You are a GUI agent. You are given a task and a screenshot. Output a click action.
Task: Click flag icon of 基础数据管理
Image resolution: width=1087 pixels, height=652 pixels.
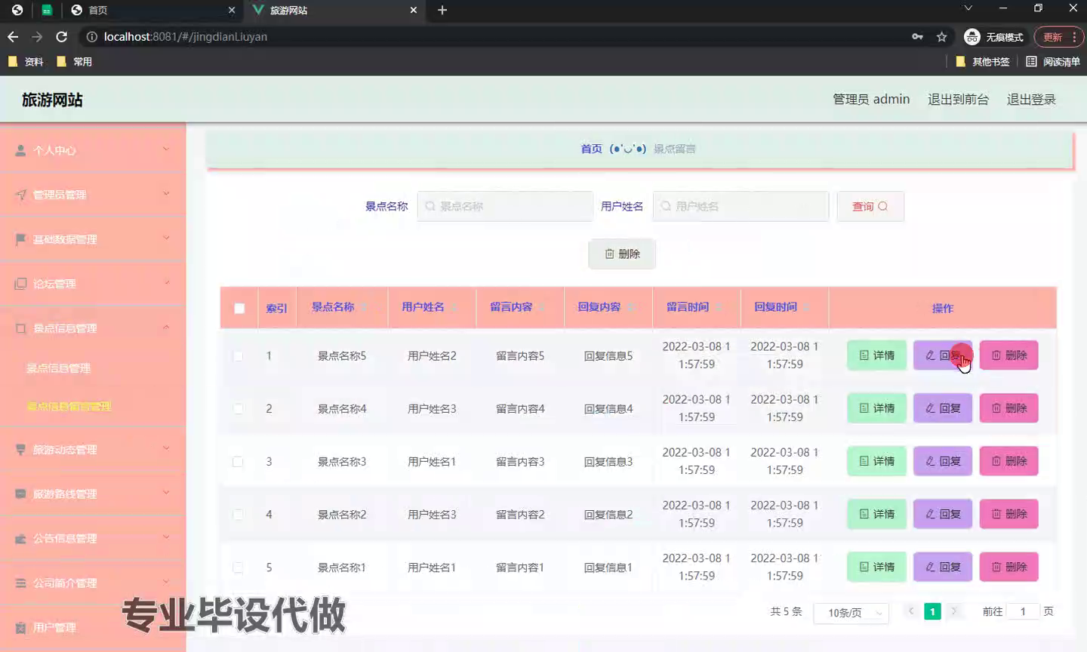coord(20,239)
